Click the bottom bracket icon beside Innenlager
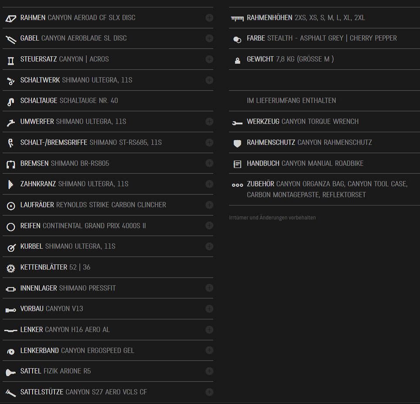This screenshot has width=420, height=404. (11, 289)
